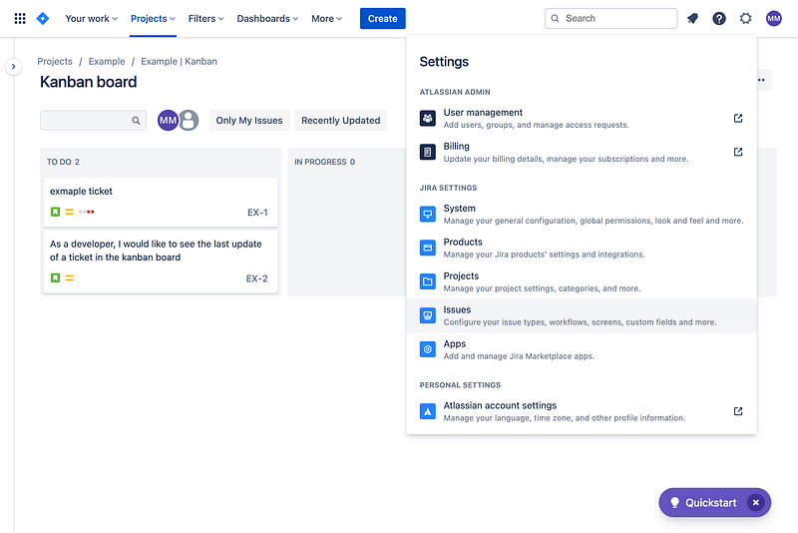This screenshot has height=533, width=798.
Task: Open the help question mark icon
Action: click(x=718, y=19)
